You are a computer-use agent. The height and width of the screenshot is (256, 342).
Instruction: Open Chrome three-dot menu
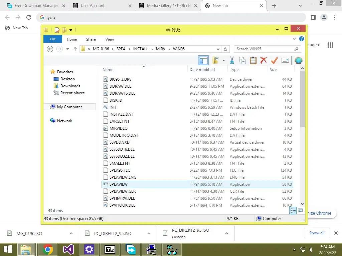(x=335, y=17)
